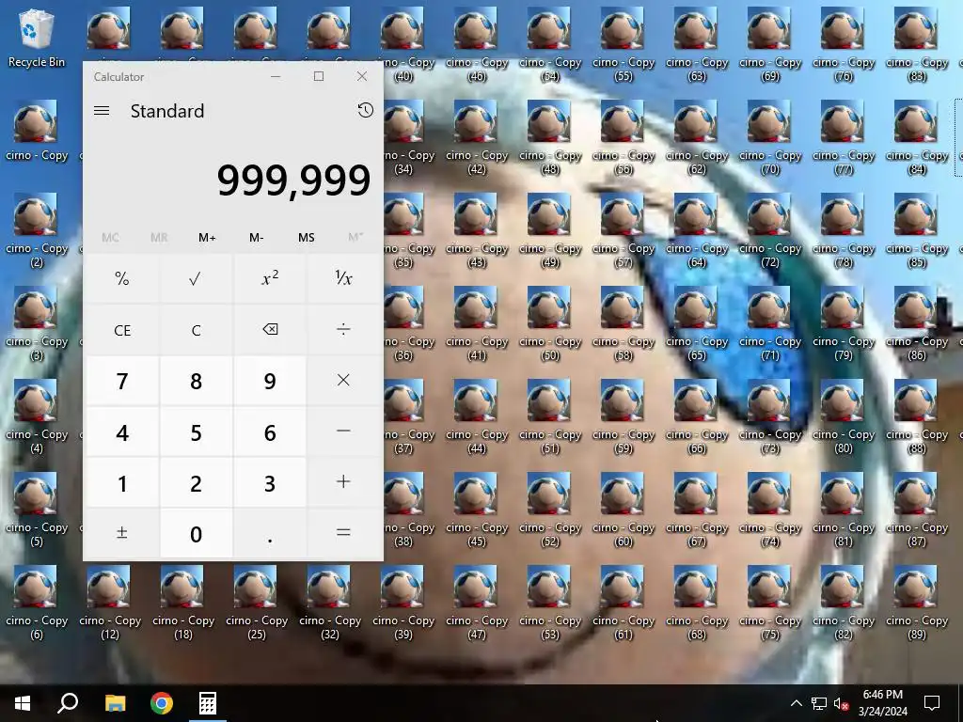963x722 pixels.
Task: Select the cirno - Copy (45) icon
Action: 477,510
